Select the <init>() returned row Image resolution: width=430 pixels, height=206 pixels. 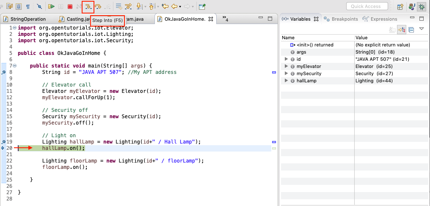[x=356, y=45]
